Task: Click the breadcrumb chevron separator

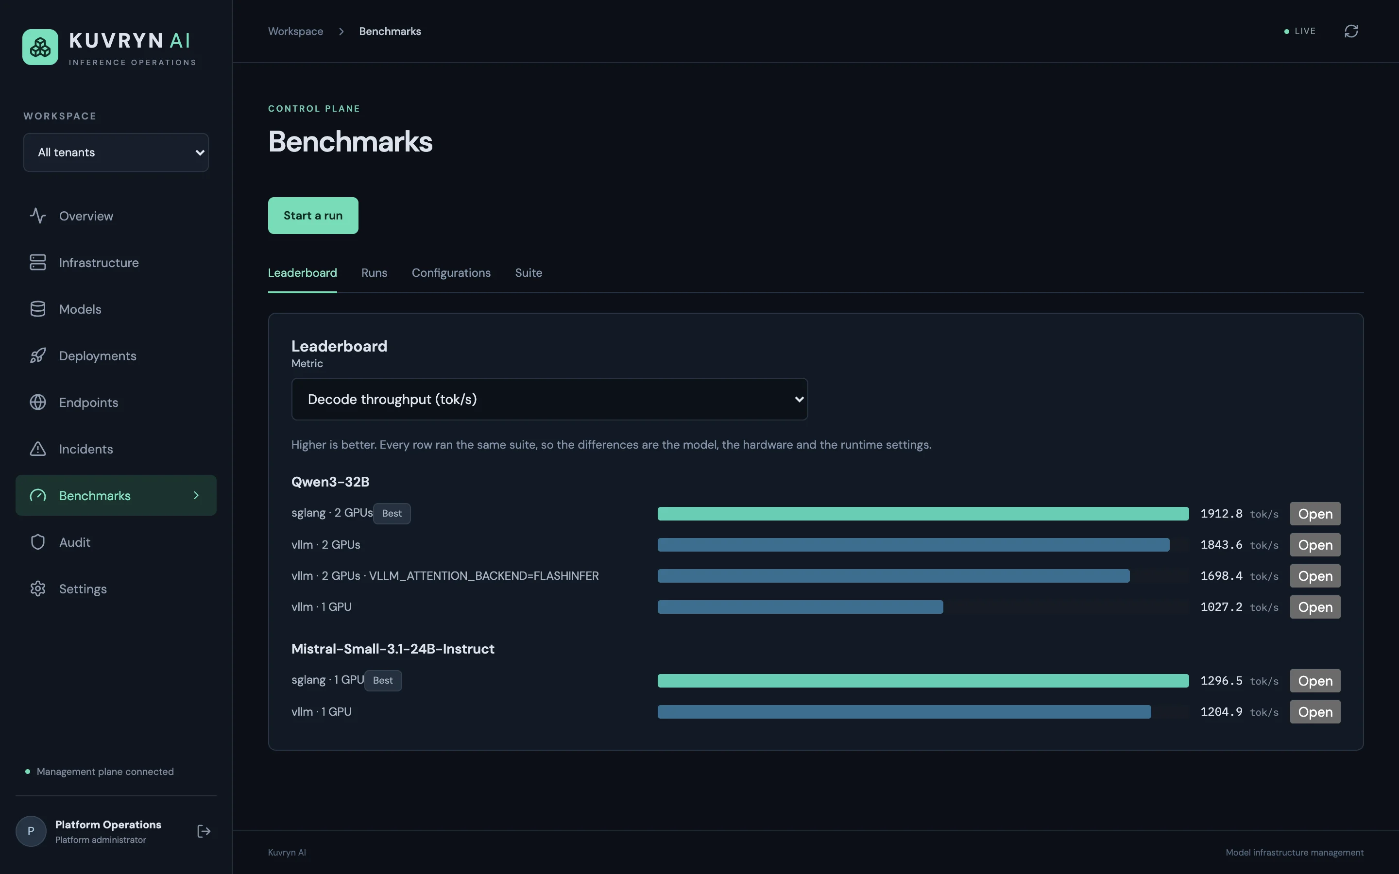Action: click(341, 31)
